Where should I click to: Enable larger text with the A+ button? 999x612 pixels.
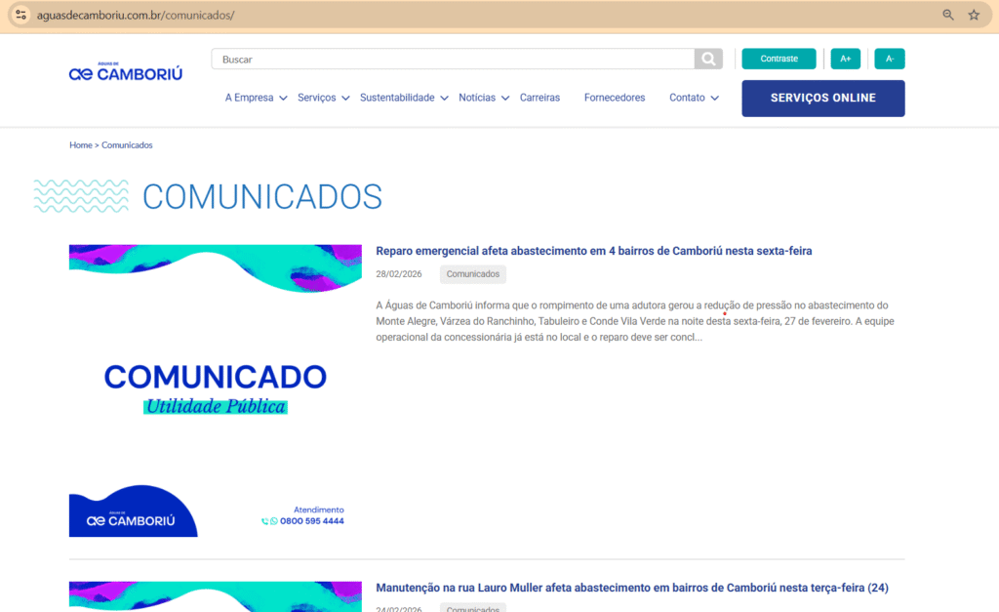845,59
